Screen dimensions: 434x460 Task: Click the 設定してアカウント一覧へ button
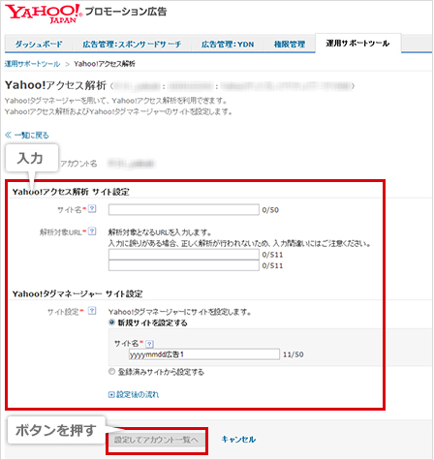pos(156,440)
